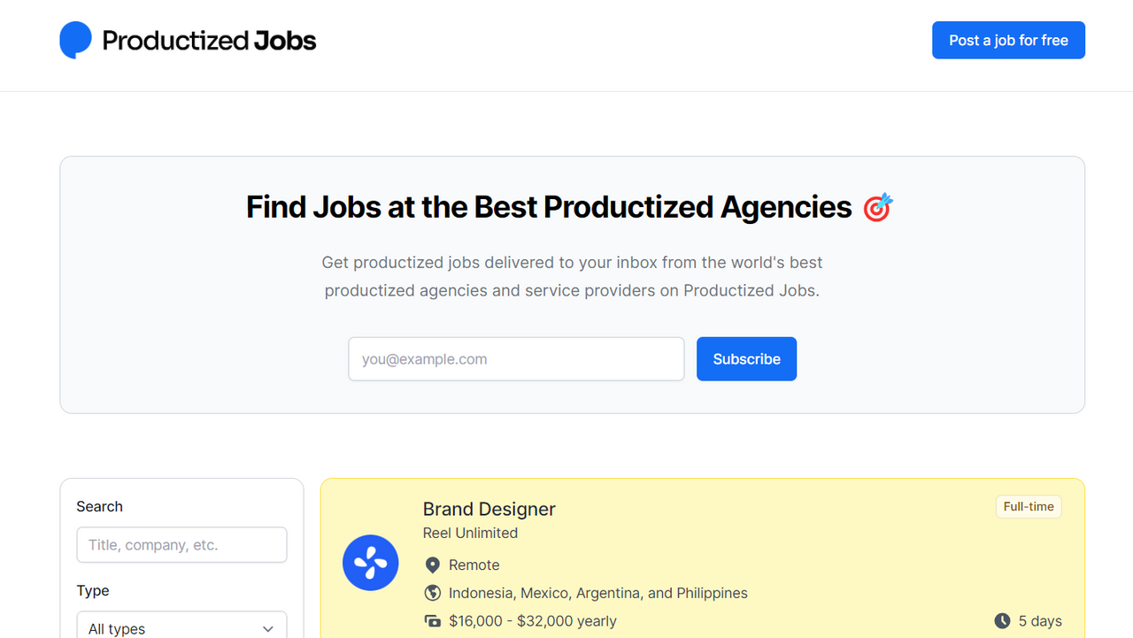The height and width of the screenshot is (638, 1133).
Task: Click the globe icon beside Indonesia, Mexico
Action: pos(433,593)
